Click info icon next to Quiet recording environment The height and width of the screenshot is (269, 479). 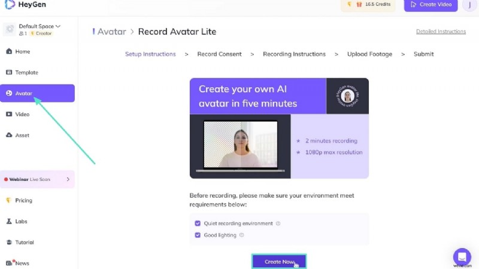278,223
